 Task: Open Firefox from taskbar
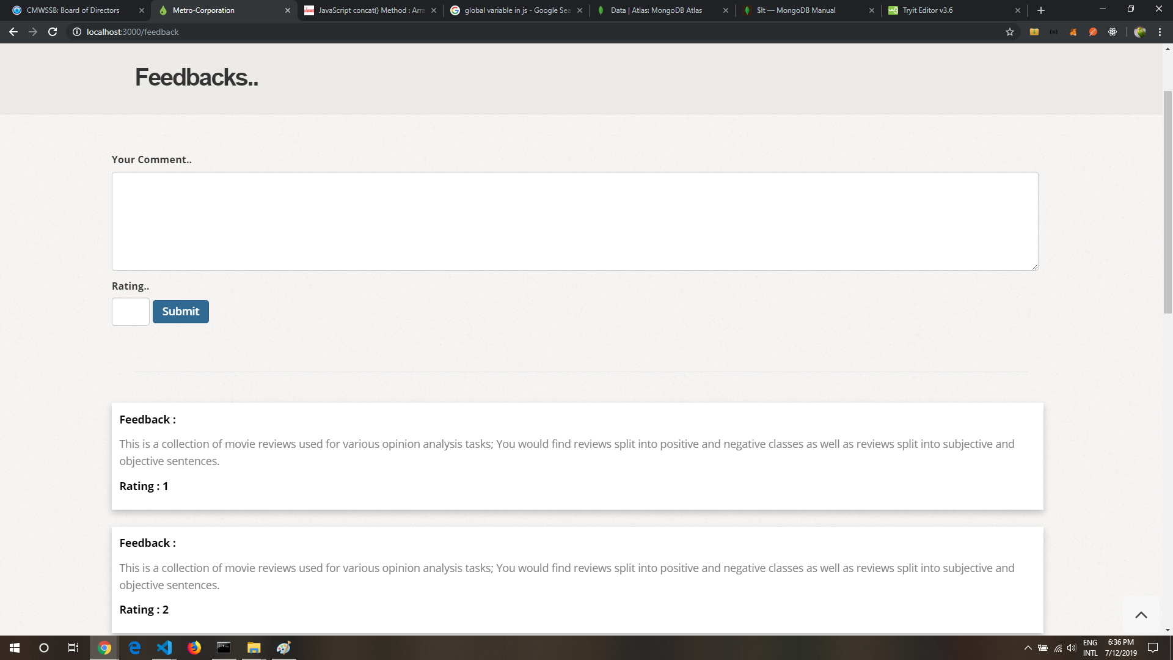tap(194, 648)
